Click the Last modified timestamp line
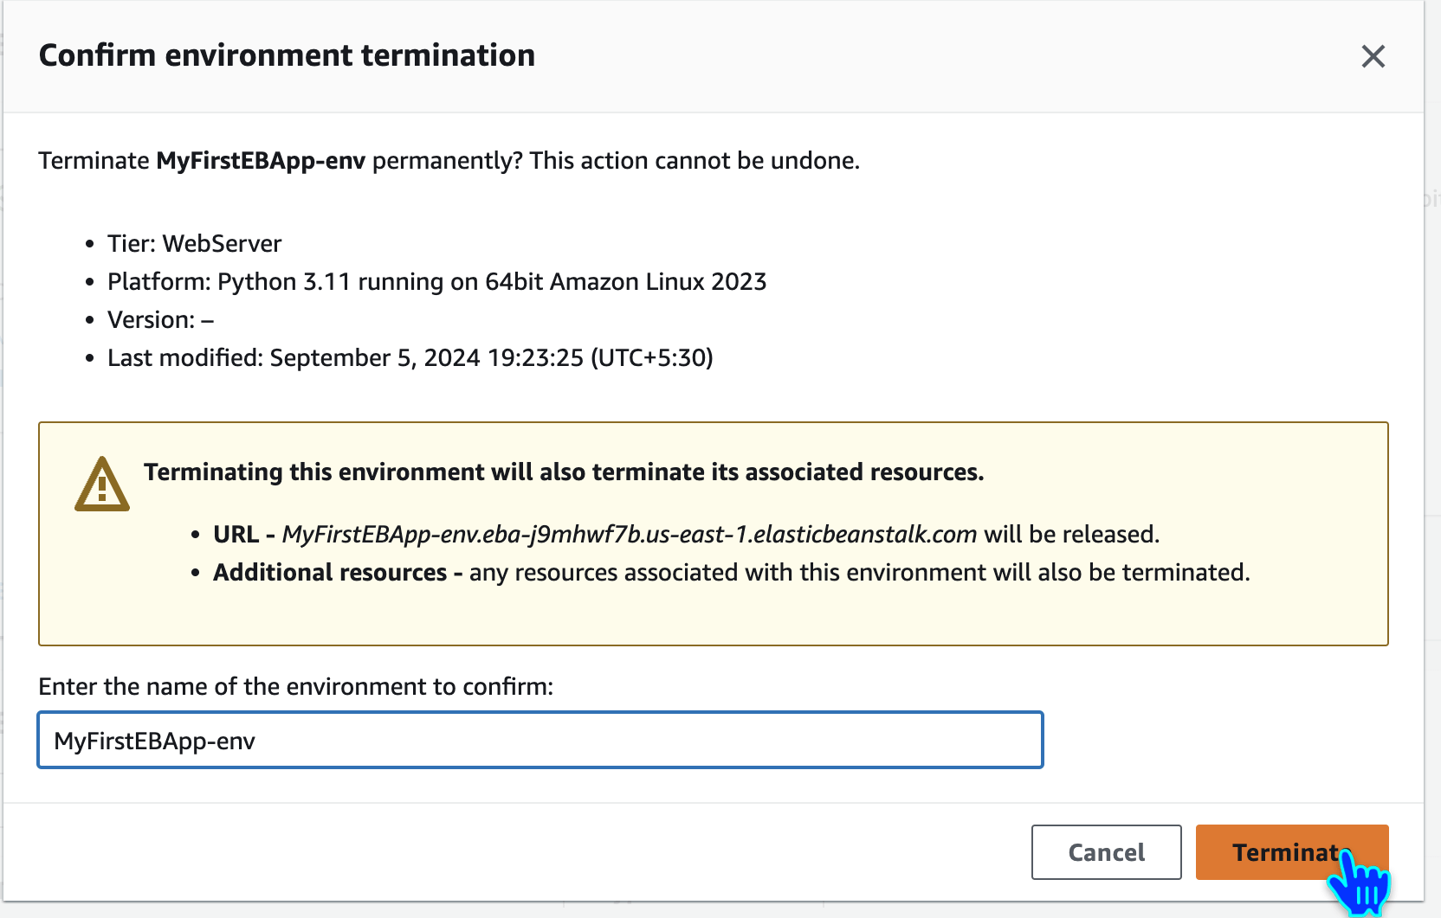1441x918 pixels. coord(410,358)
